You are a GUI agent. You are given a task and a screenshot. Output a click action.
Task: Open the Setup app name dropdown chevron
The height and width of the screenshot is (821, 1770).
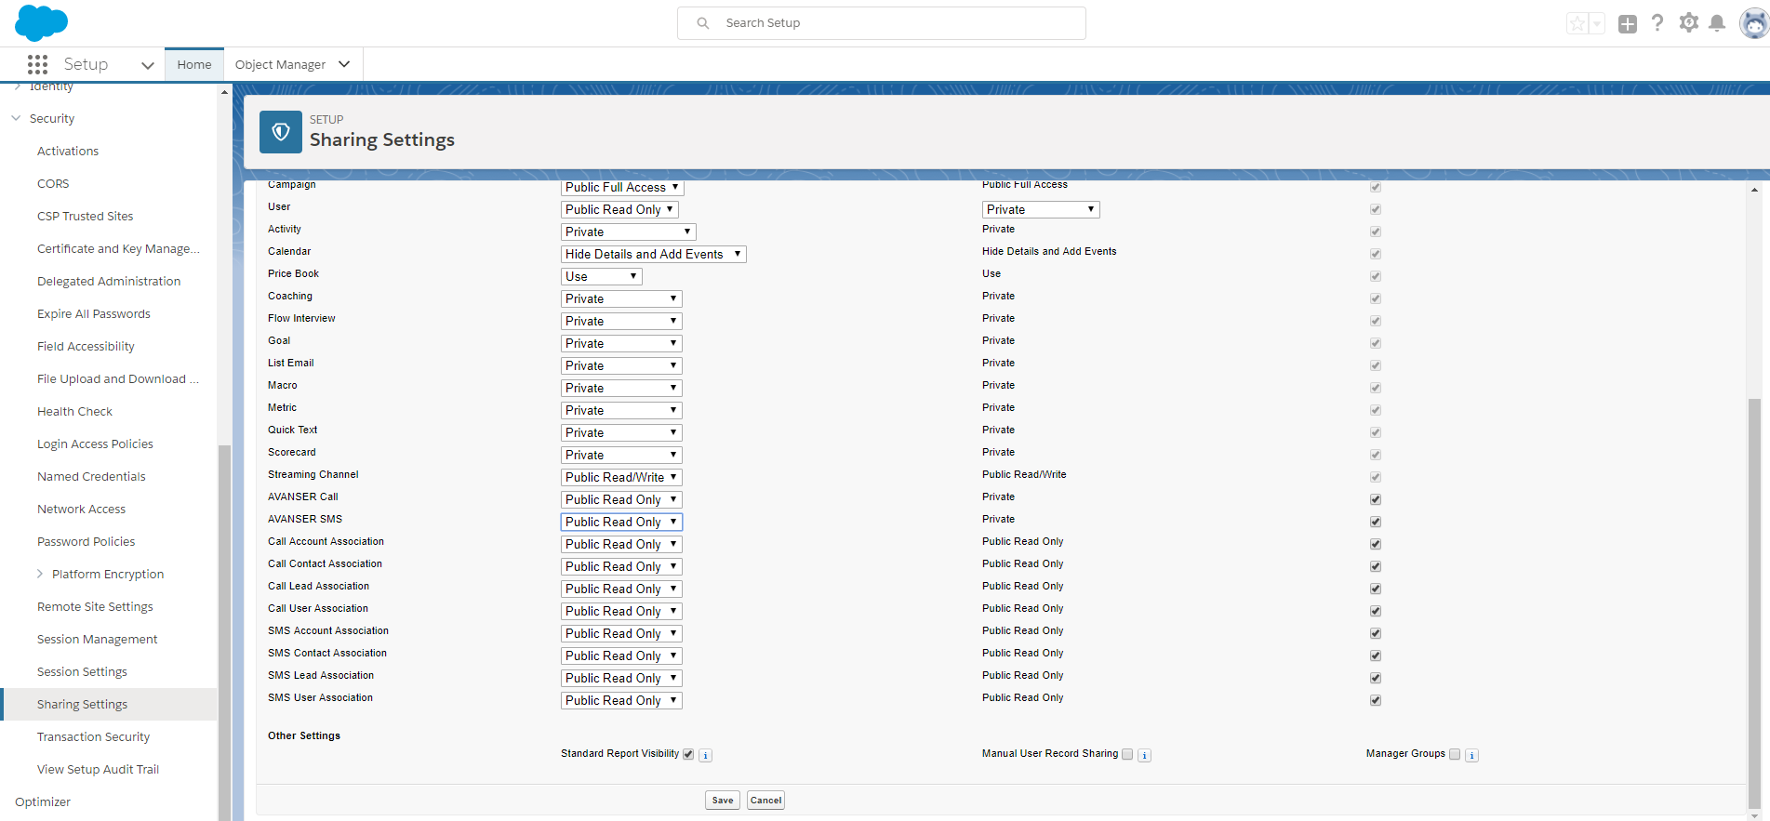click(147, 65)
